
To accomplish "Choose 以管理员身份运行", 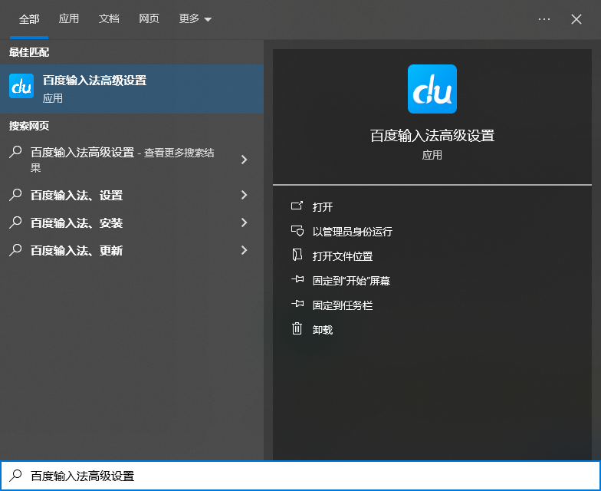I will (353, 232).
